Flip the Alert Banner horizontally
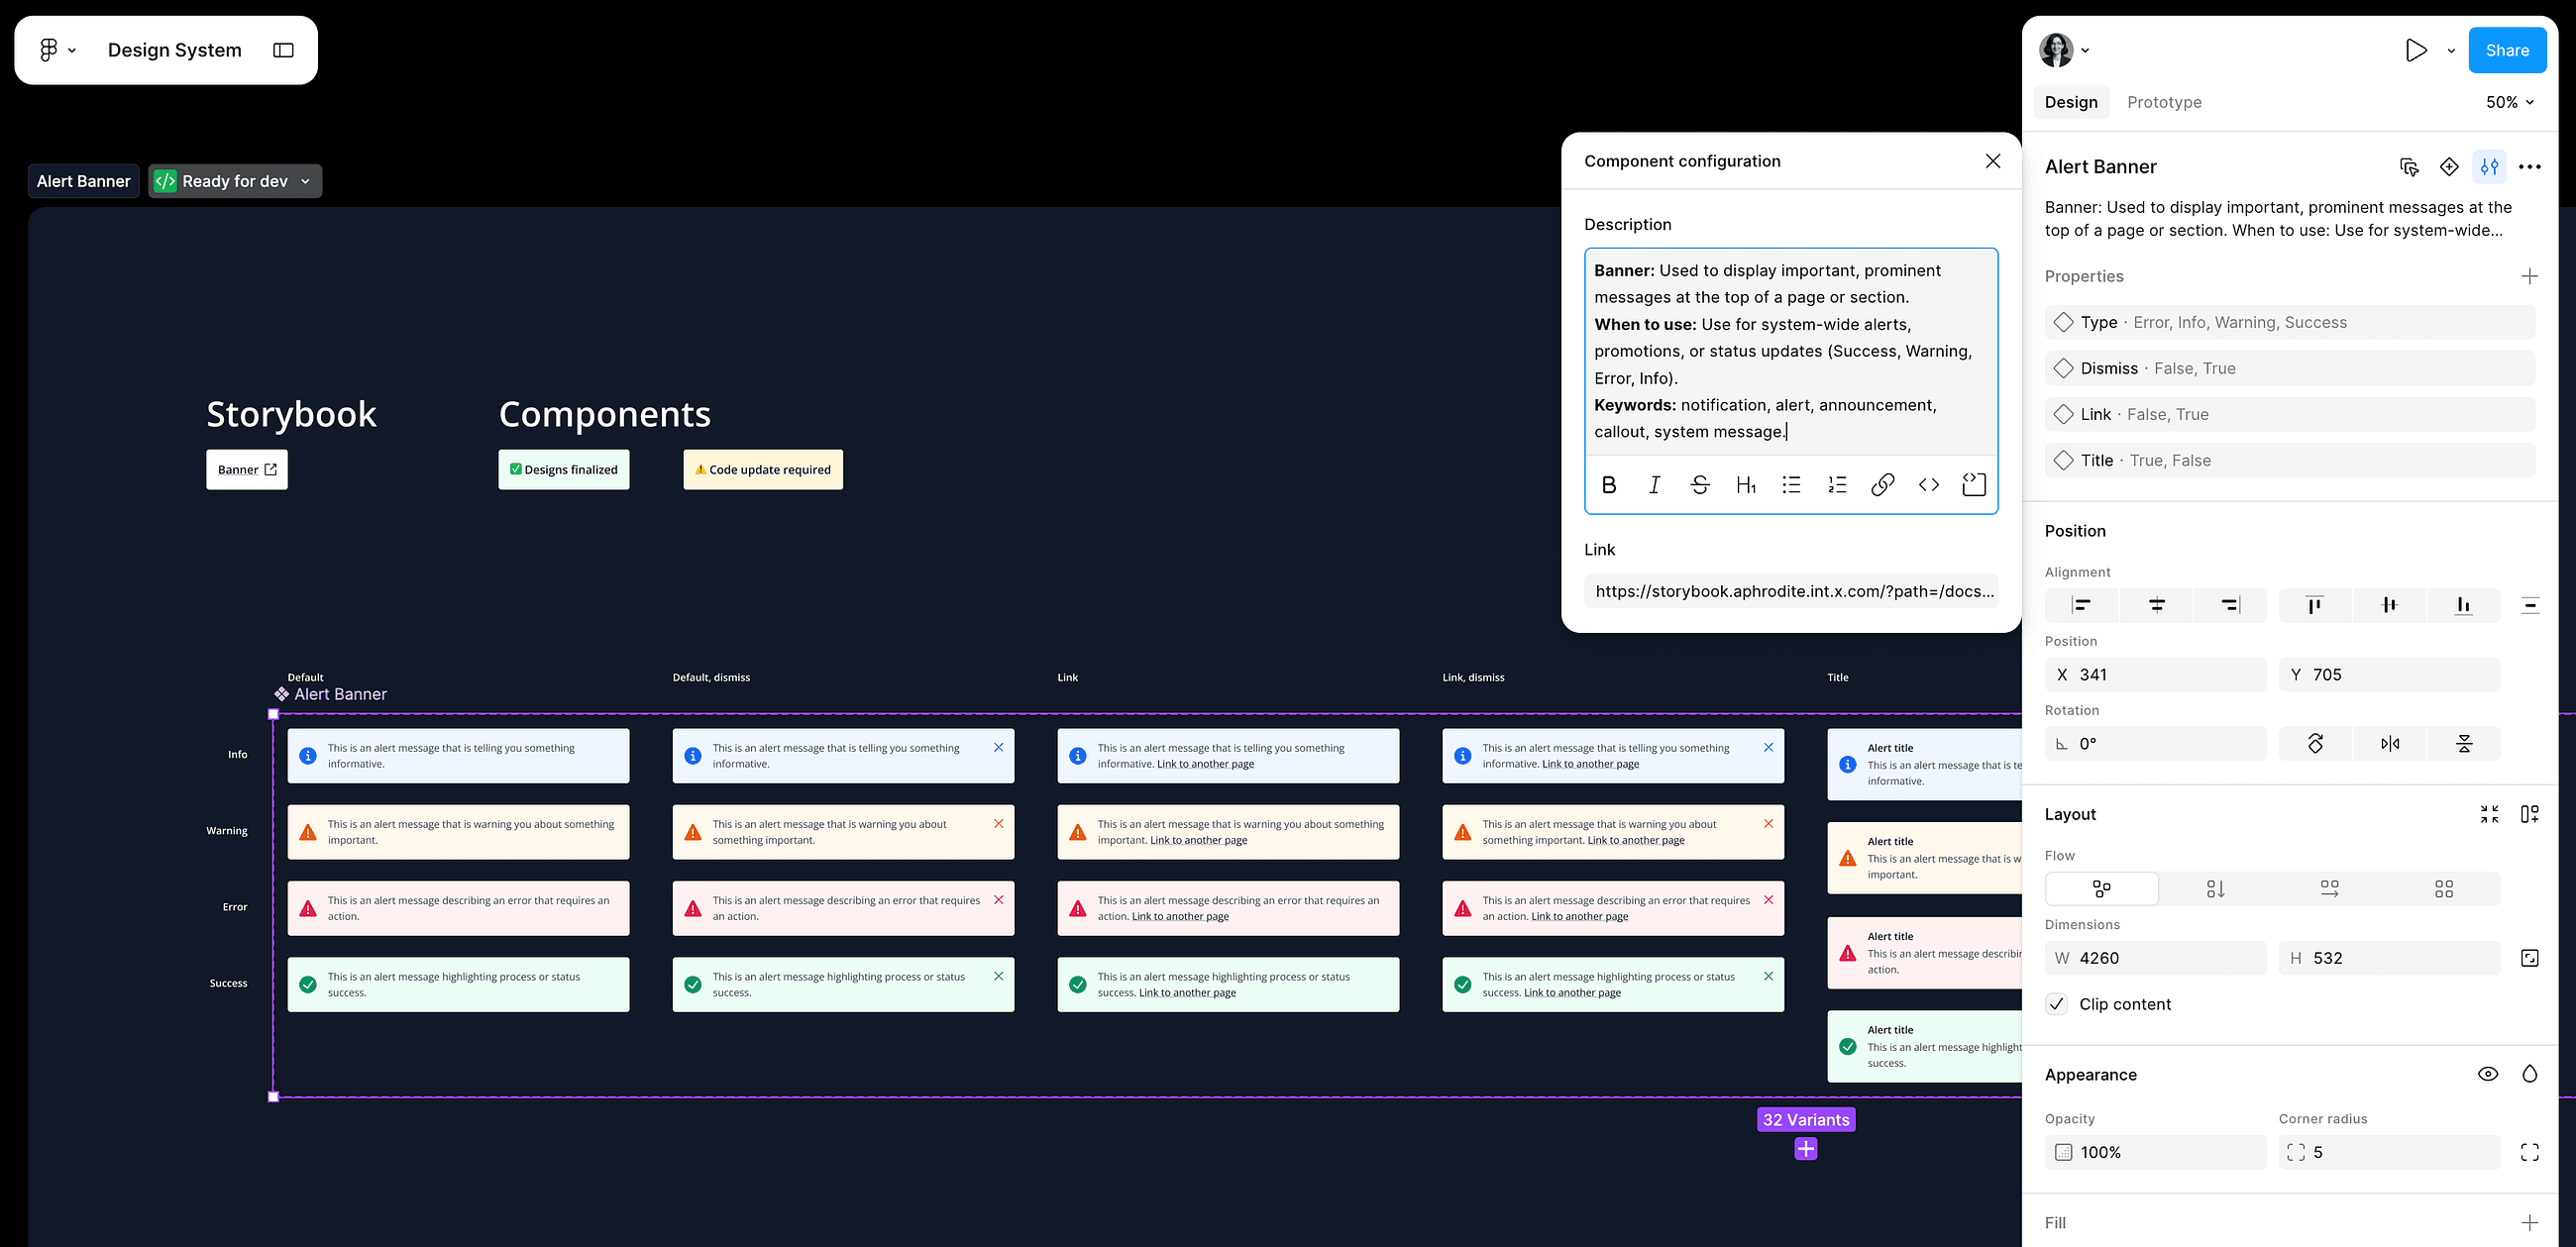 [x=2389, y=743]
